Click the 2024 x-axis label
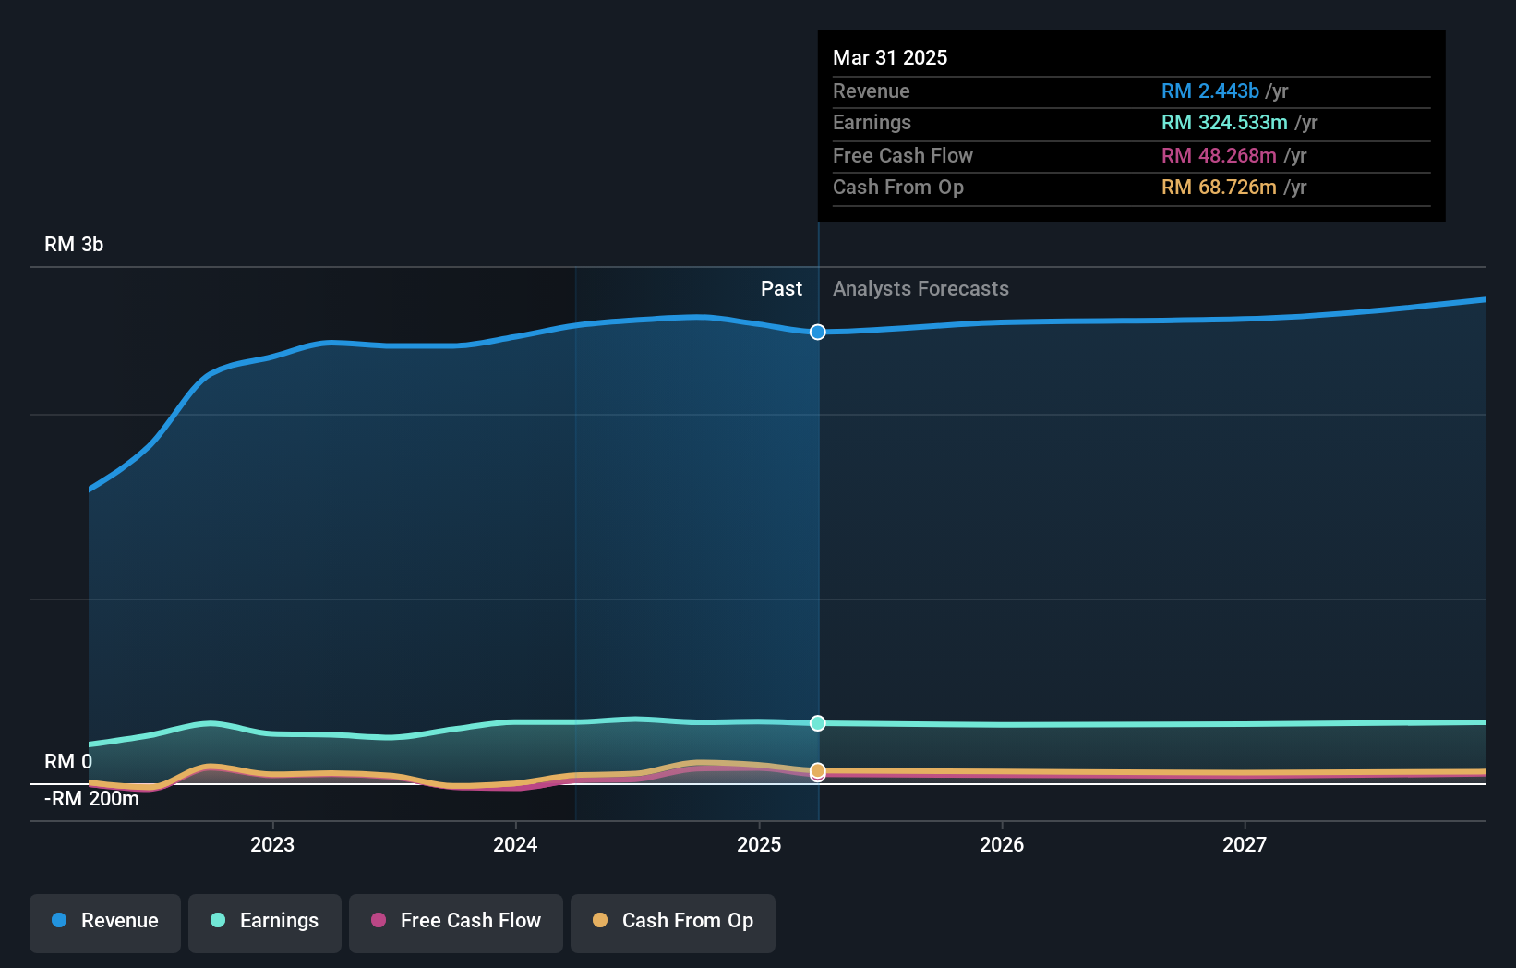 click(x=515, y=844)
